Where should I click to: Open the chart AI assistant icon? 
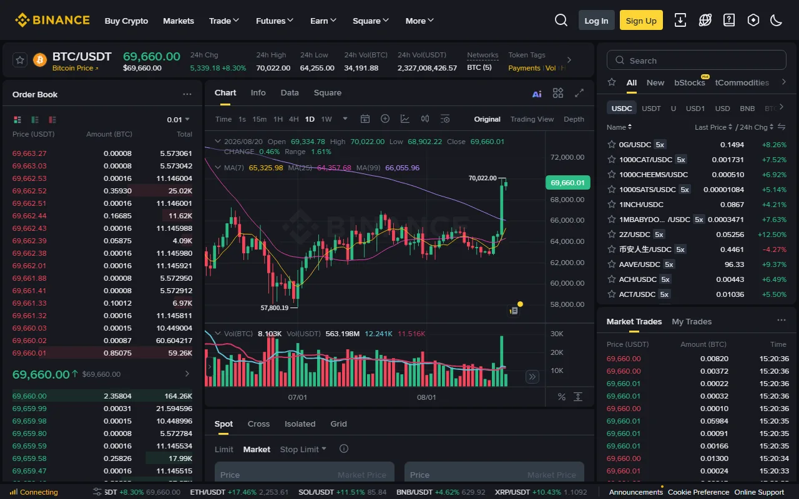(537, 94)
